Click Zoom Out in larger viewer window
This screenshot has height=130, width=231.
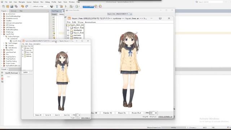click(136, 113)
